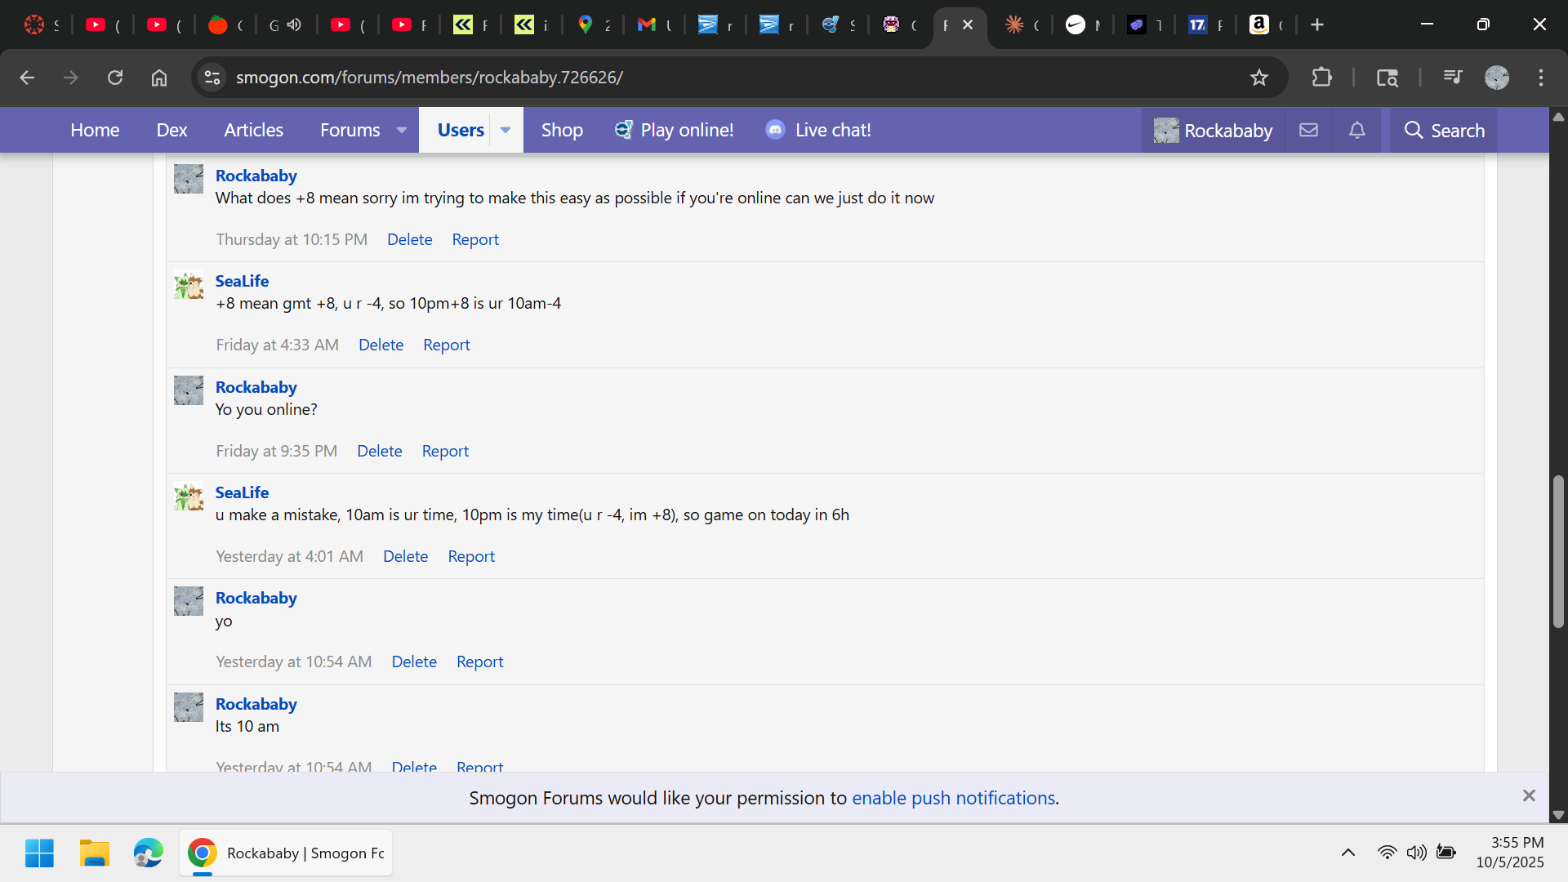Go to browser home page icon

(x=159, y=78)
